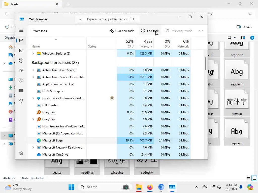Click the Microsoft Edge process icon
The height and width of the screenshot is (193, 258).
point(39,140)
